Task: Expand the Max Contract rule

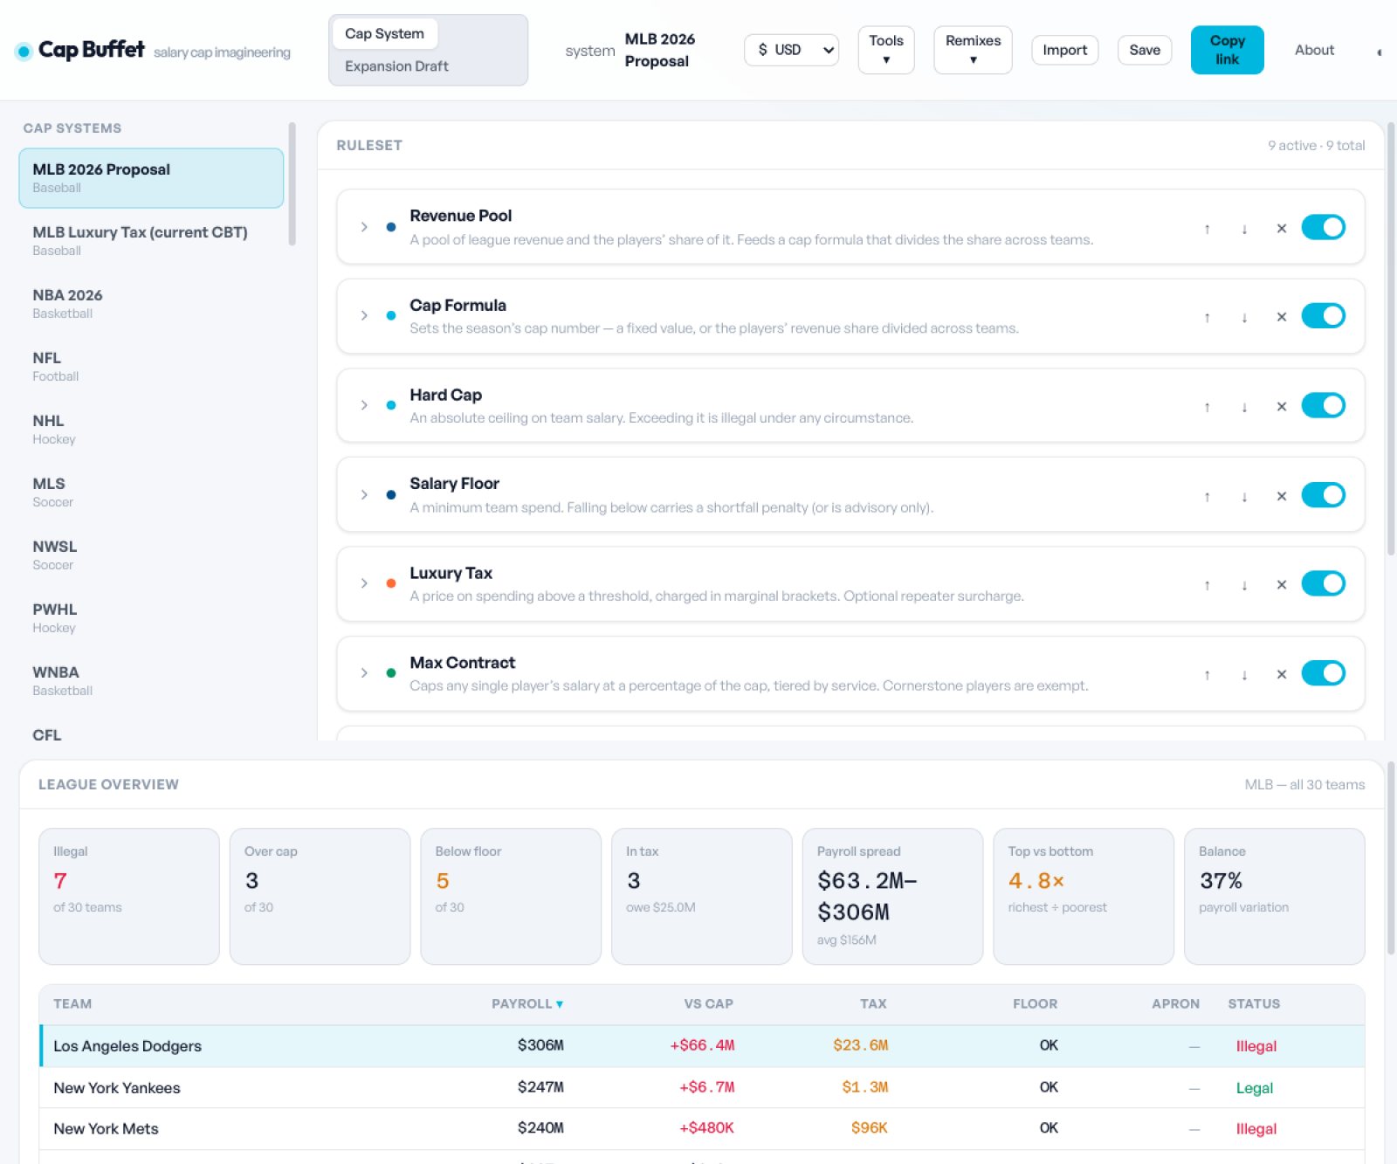Action: (364, 673)
